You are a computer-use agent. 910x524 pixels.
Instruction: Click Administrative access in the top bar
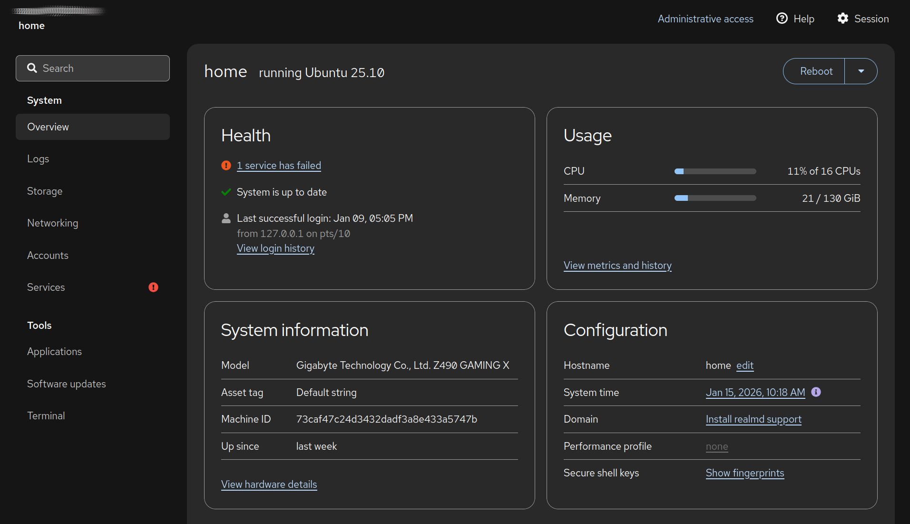pyautogui.click(x=705, y=19)
